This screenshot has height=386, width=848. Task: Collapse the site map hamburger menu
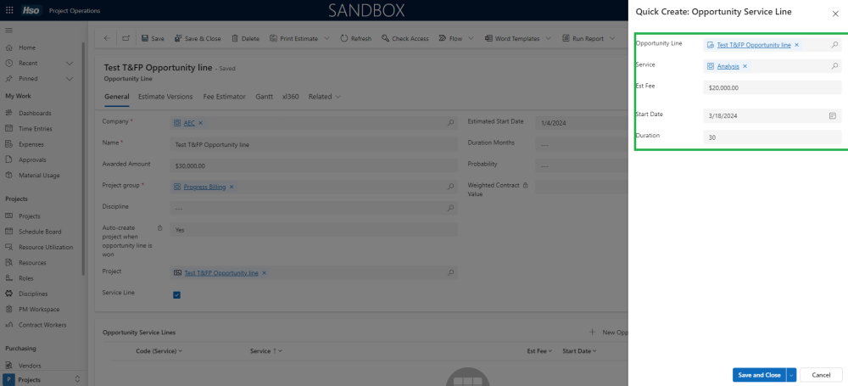(x=9, y=31)
